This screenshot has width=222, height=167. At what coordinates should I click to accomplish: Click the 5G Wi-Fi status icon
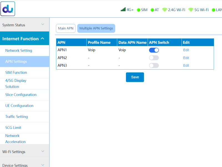pyautogui.click(x=191, y=10)
